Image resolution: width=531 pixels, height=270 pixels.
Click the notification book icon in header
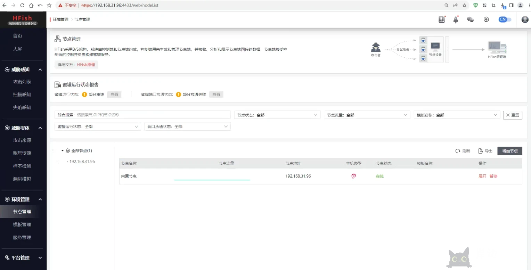pyautogui.click(x=442, y=20)
